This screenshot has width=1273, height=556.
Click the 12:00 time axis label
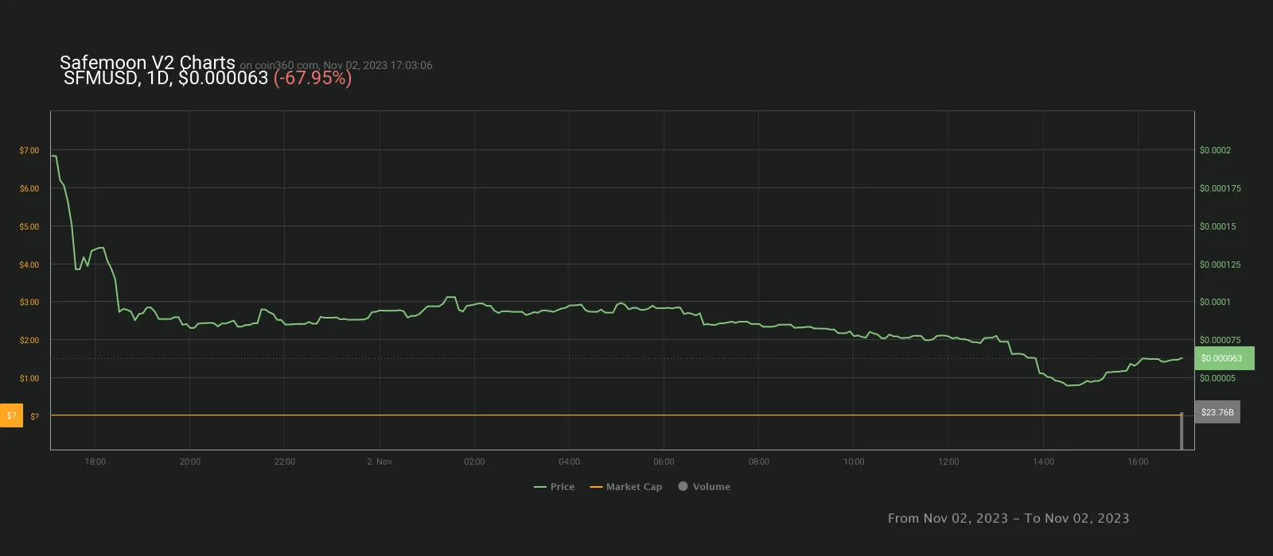[948, 461]
